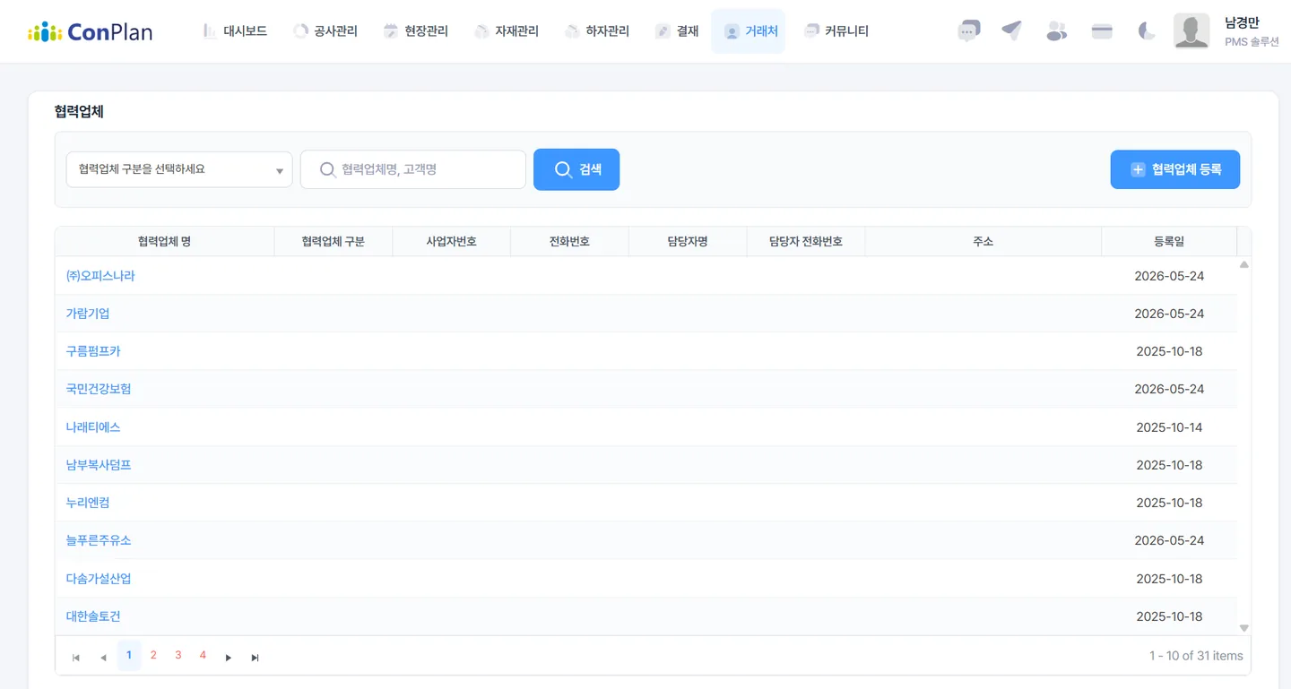The image size is (1291, 689).
Task: Go to next page of the grid
Action: tap(229, 658)
